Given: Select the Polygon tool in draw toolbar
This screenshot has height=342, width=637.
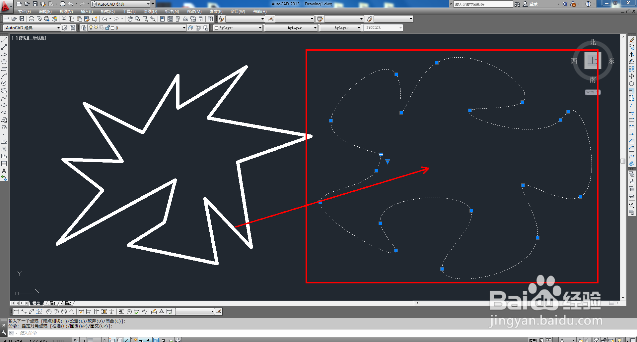Looking at the screenshot, I should click(x=4, y=62).
